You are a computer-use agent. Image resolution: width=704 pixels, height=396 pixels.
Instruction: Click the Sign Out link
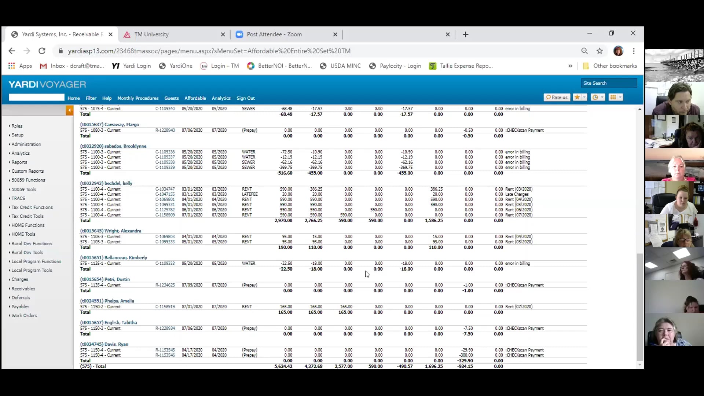coord(245,98)
